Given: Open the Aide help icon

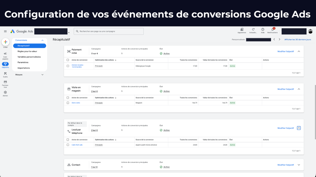Looking at the screenshot, I should pyautogui.click(x=263, y=30).
